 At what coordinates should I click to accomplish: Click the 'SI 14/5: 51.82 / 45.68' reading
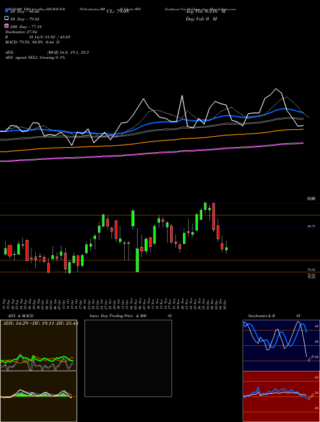coord(49,37)
